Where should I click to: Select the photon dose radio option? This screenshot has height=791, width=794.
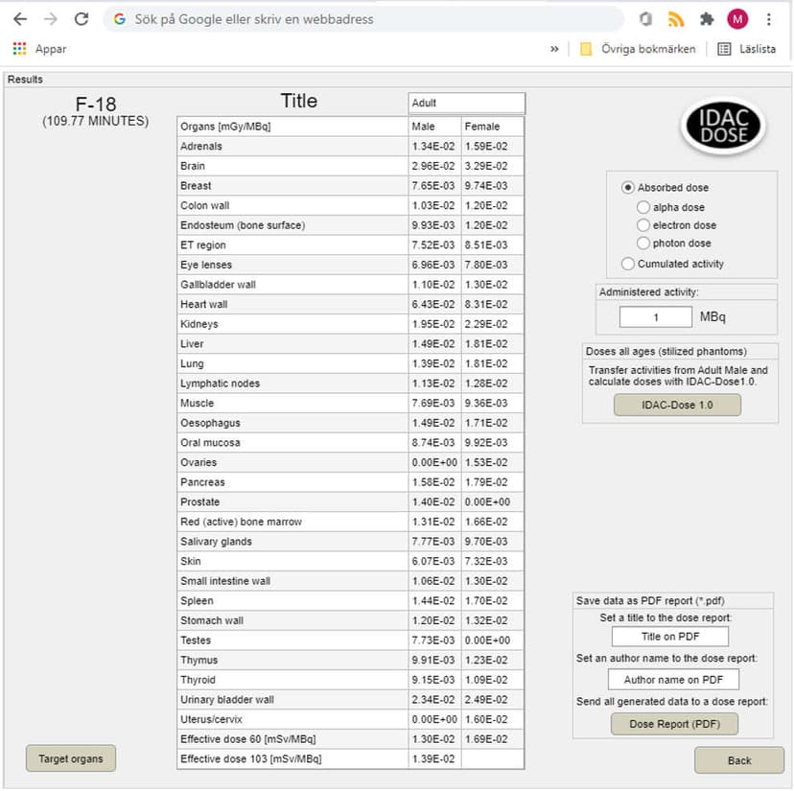[x=643, y=244]
